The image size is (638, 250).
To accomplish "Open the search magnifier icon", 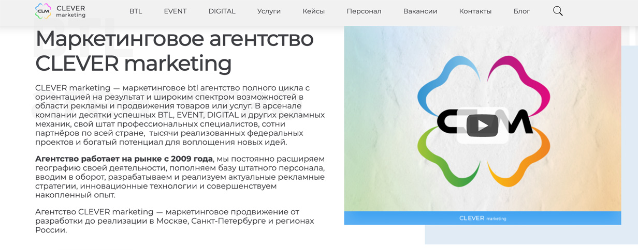I will pos(558,11).
